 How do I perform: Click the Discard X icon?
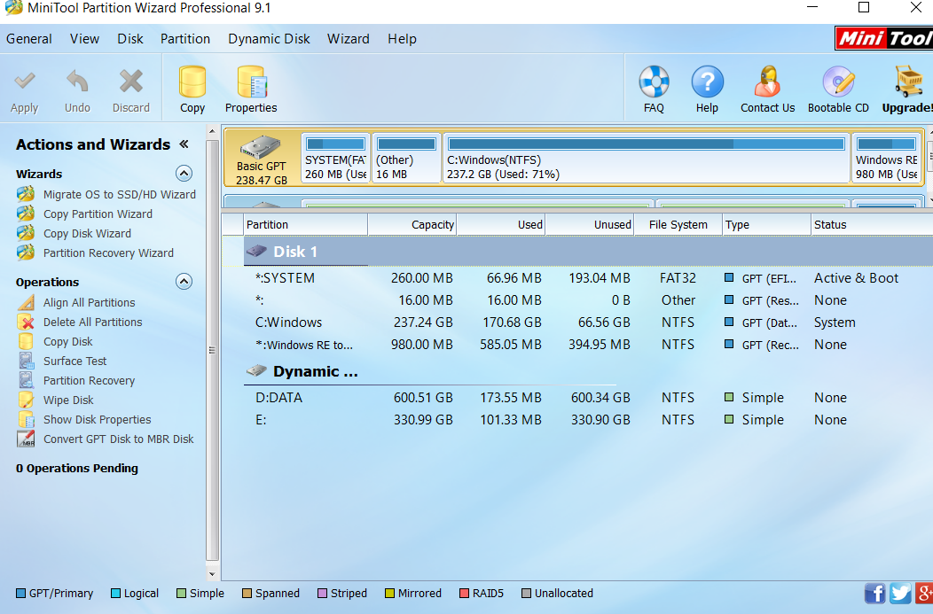point(131,81)
